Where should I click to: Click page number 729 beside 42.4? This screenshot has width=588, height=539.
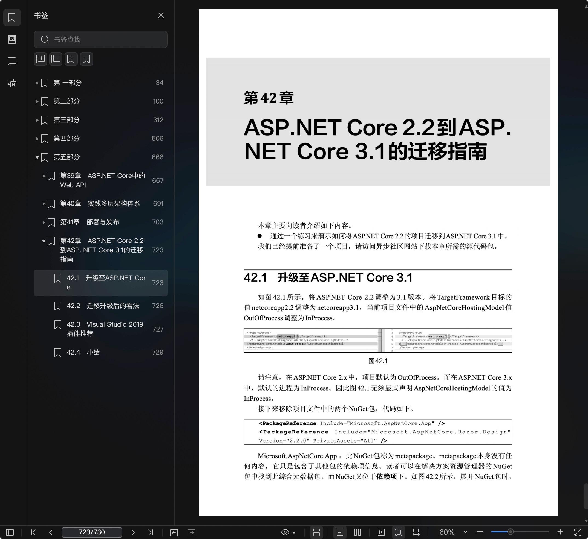158,352
